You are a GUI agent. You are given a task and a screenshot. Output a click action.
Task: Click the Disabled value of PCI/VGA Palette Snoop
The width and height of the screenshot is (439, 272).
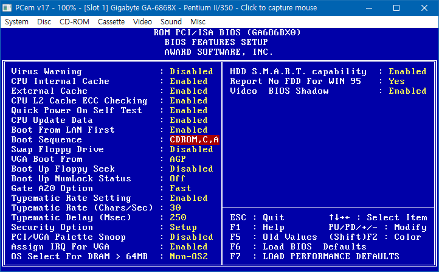pyautogui.click(x=192, y=237)
